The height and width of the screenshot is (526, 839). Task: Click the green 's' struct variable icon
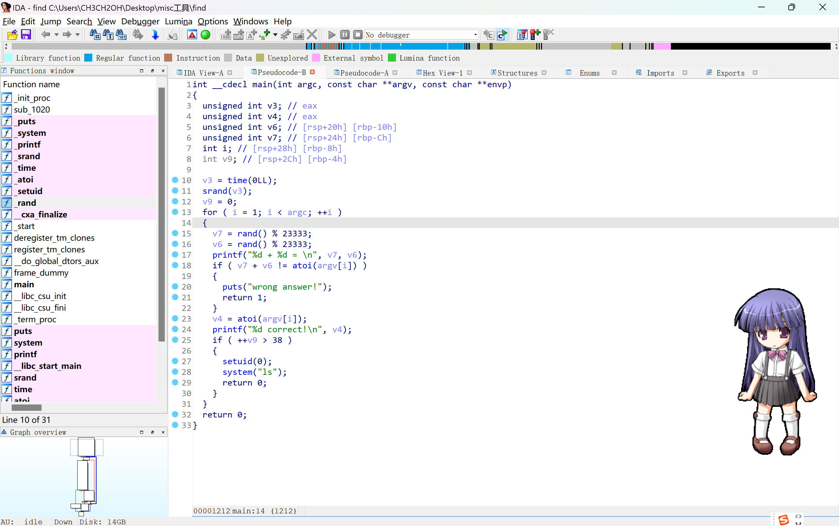pos(265,35)
